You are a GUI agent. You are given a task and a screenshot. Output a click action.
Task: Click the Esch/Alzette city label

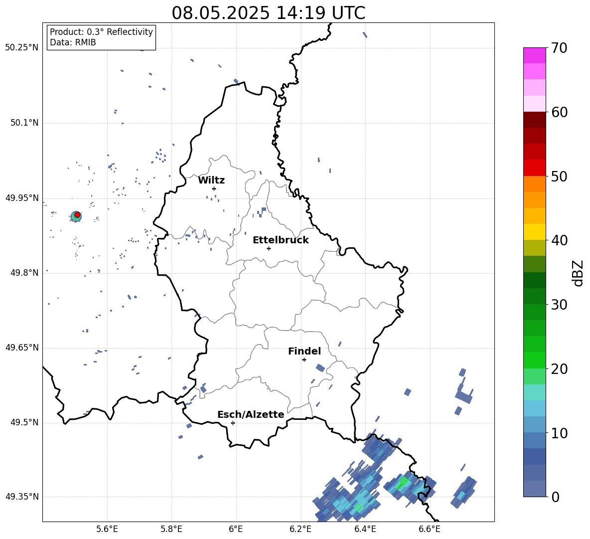251,414
